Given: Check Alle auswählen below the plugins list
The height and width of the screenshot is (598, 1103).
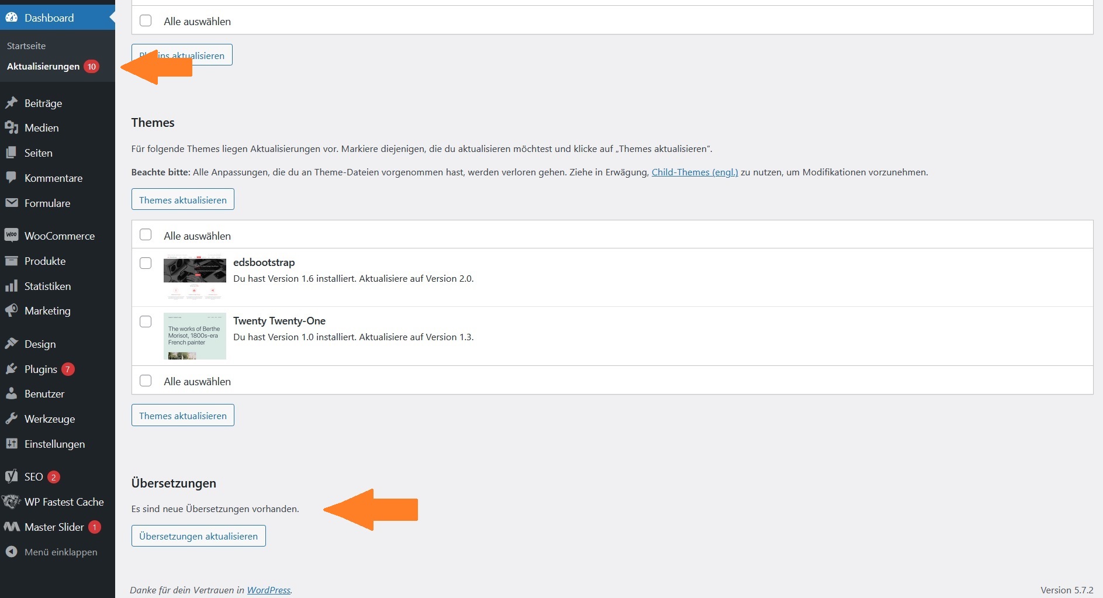Looking at the screenshot, I should pos(146,20).
